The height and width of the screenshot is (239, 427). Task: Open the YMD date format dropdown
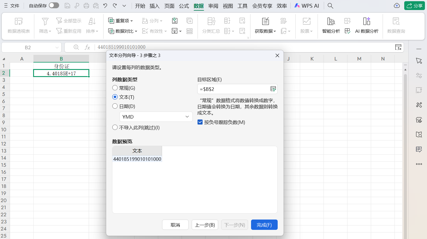(156, 117)
